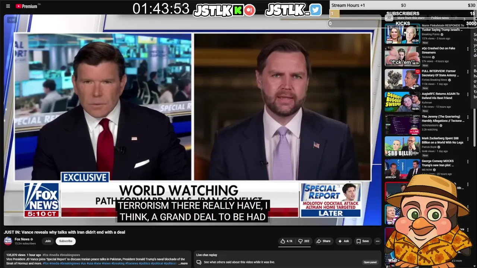Screen dimensions: 477x268
Task: Share this Fox News video
Action: [x=323, y=241]
